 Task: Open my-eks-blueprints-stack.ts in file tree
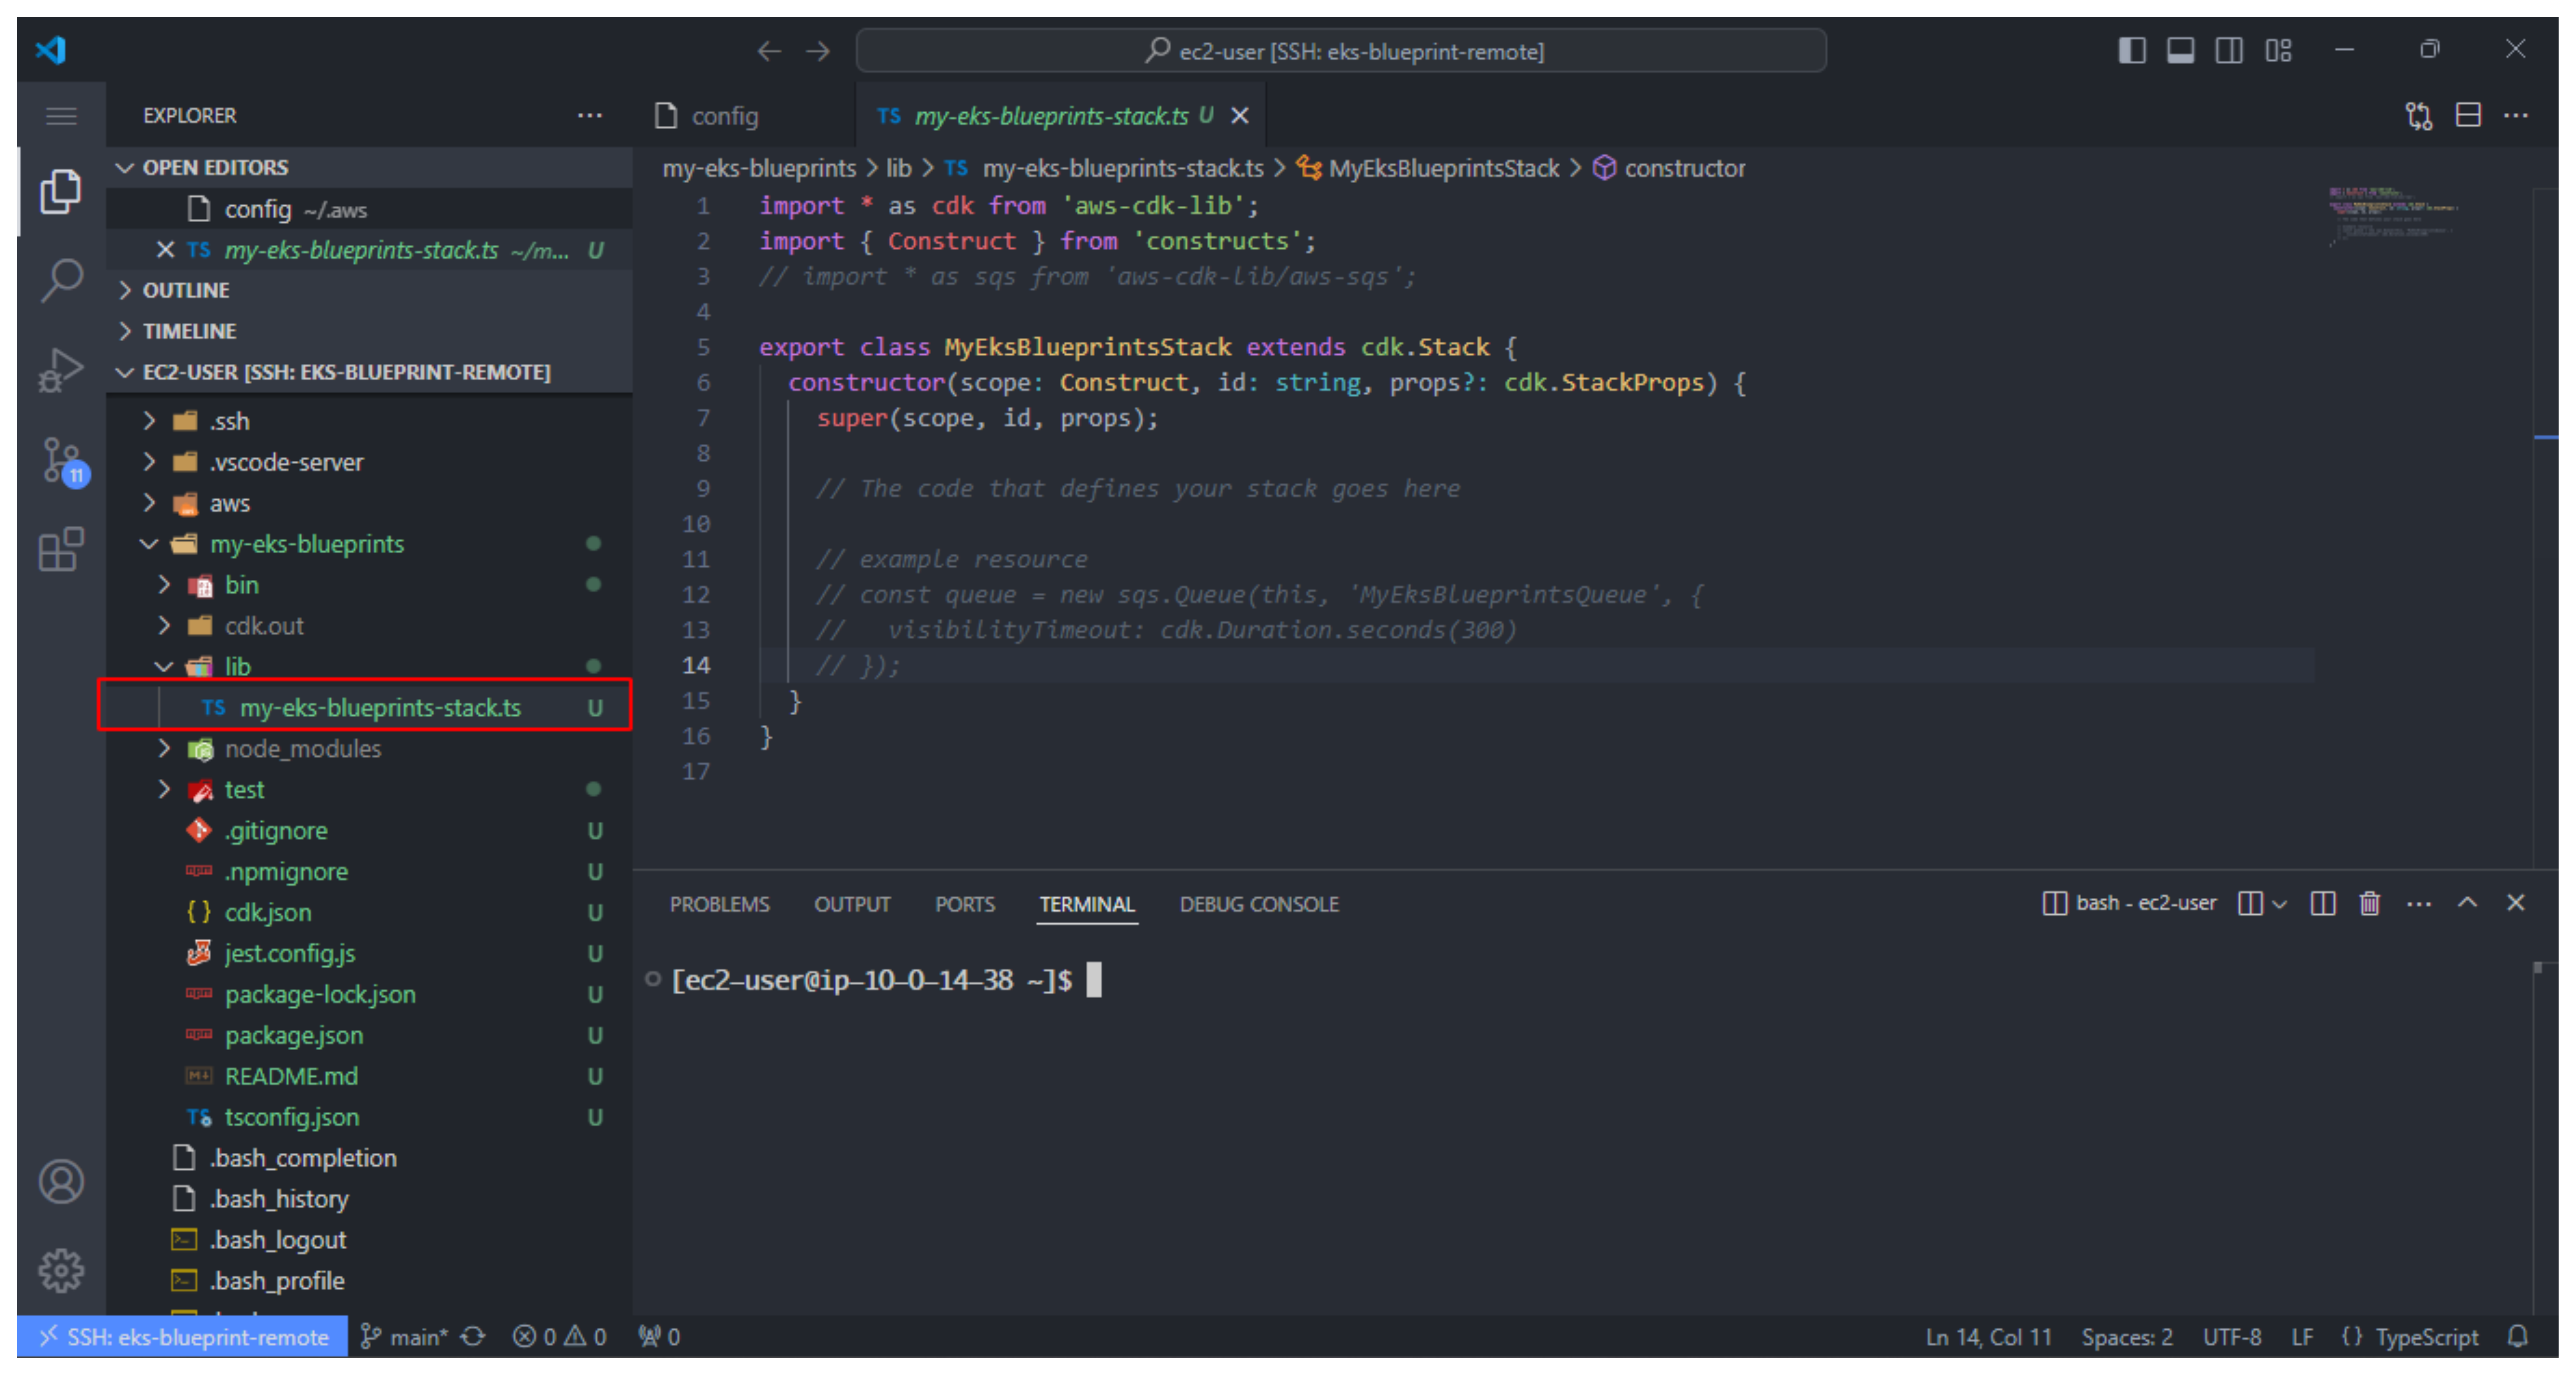click(x=368, y=708)
